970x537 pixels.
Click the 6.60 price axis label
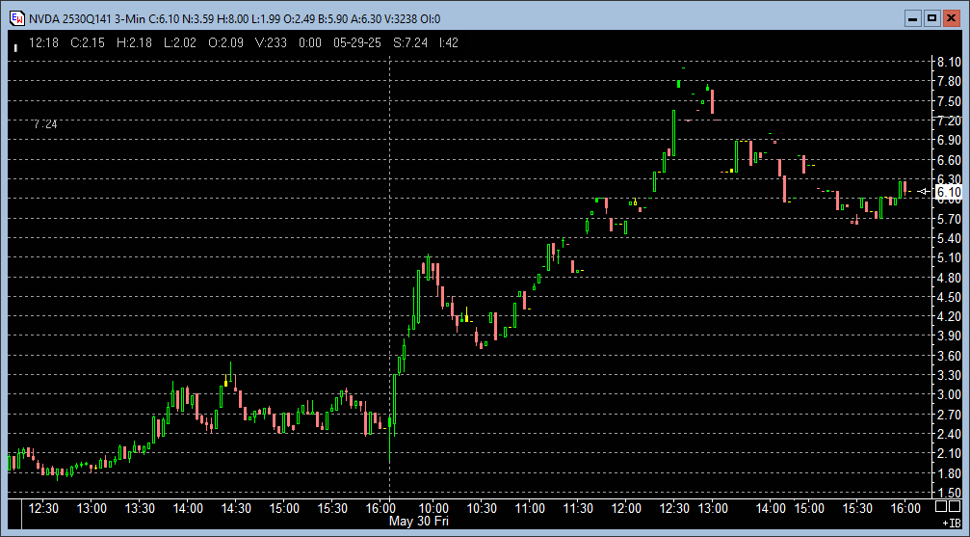(x=949, y=160)
